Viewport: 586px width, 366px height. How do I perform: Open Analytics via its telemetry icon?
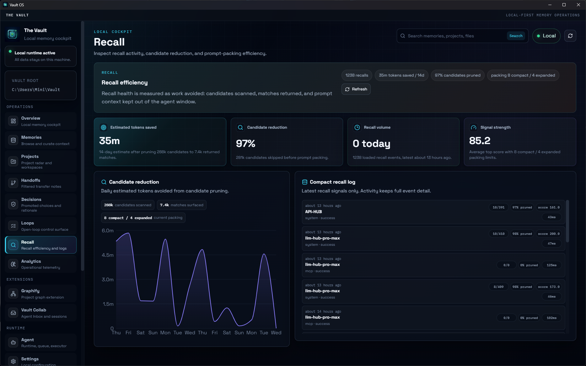[13, 264]
